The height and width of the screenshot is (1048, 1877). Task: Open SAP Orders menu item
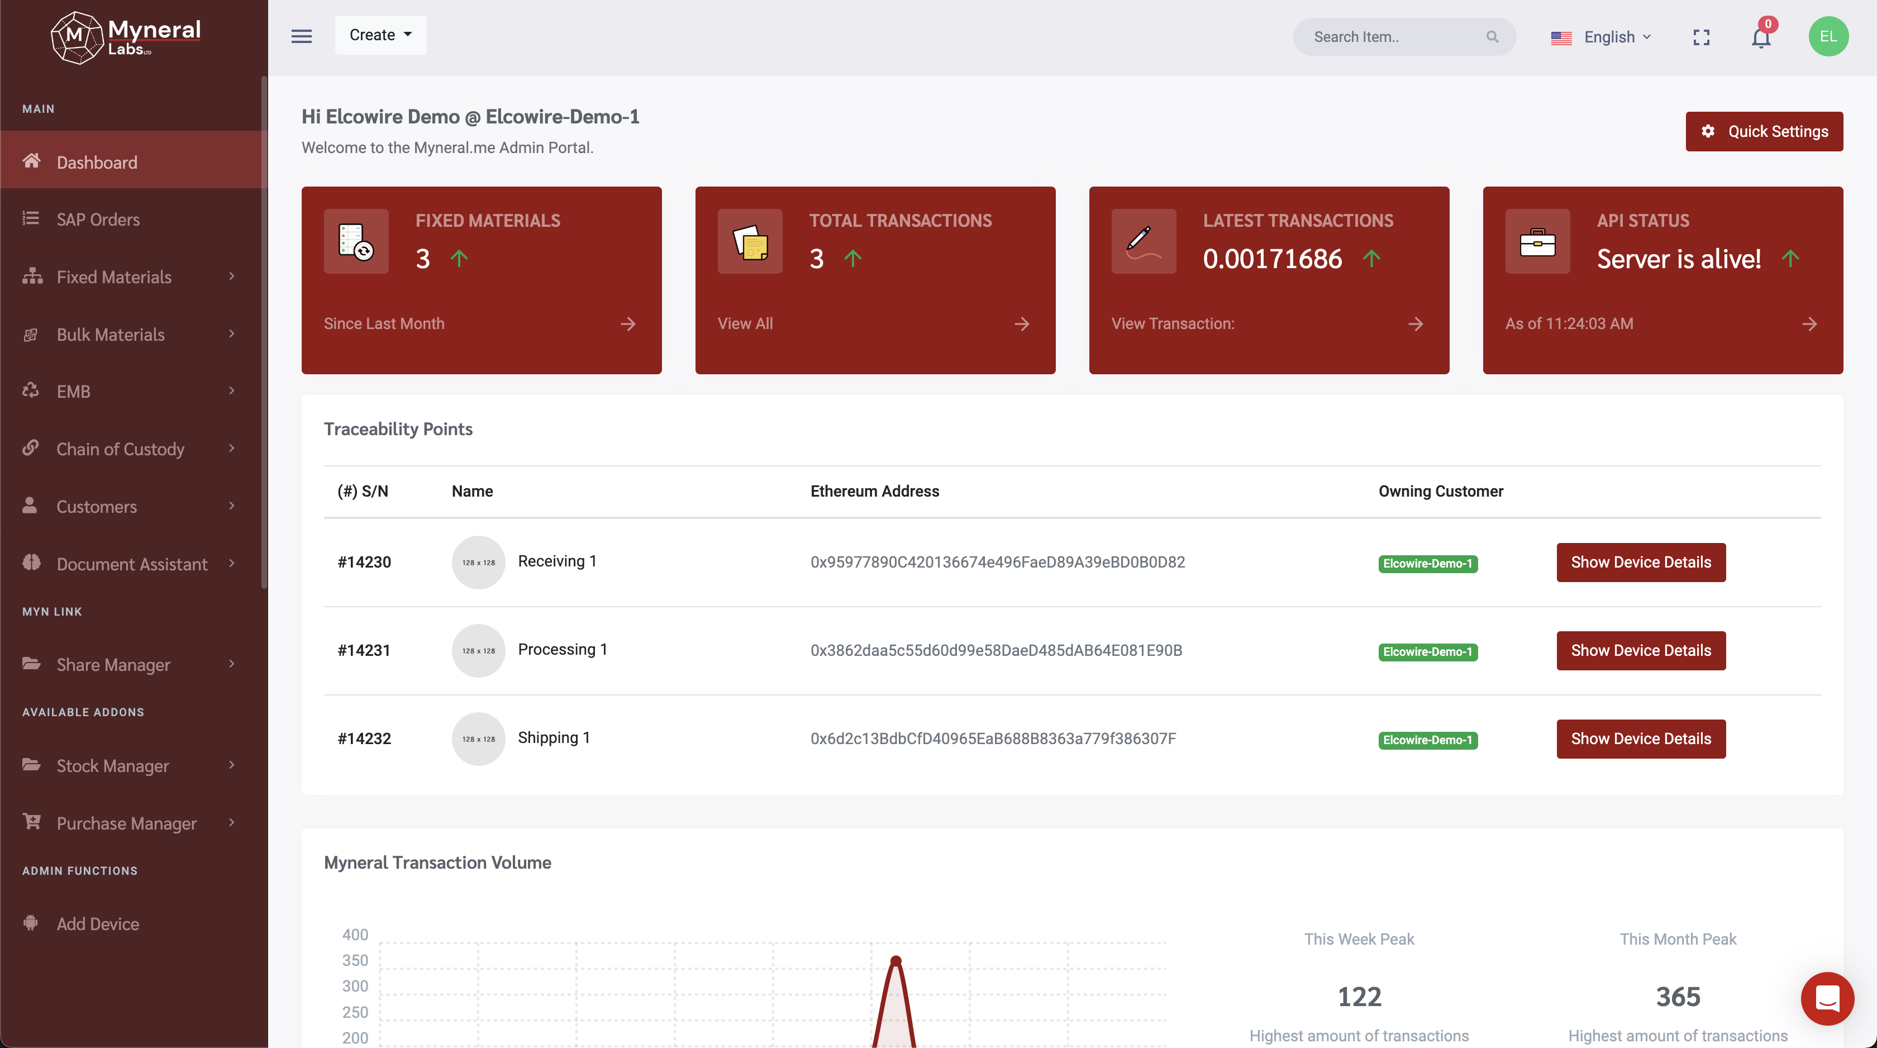pos(134,218)
